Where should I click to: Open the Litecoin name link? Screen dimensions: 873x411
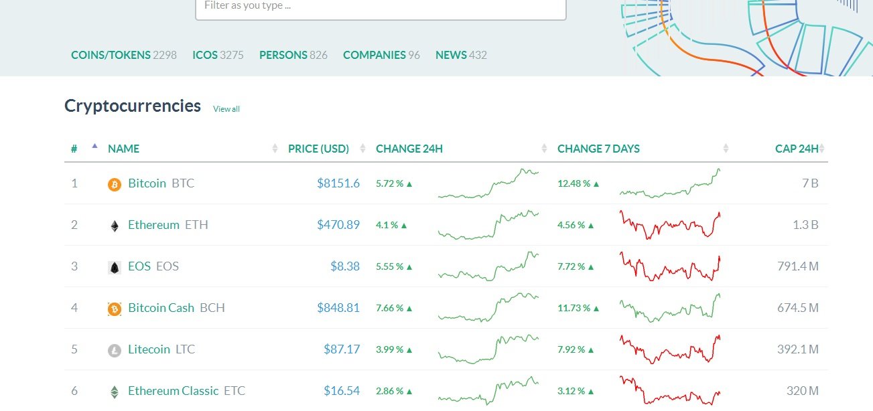pyautogui.click(x=149, y=349)
